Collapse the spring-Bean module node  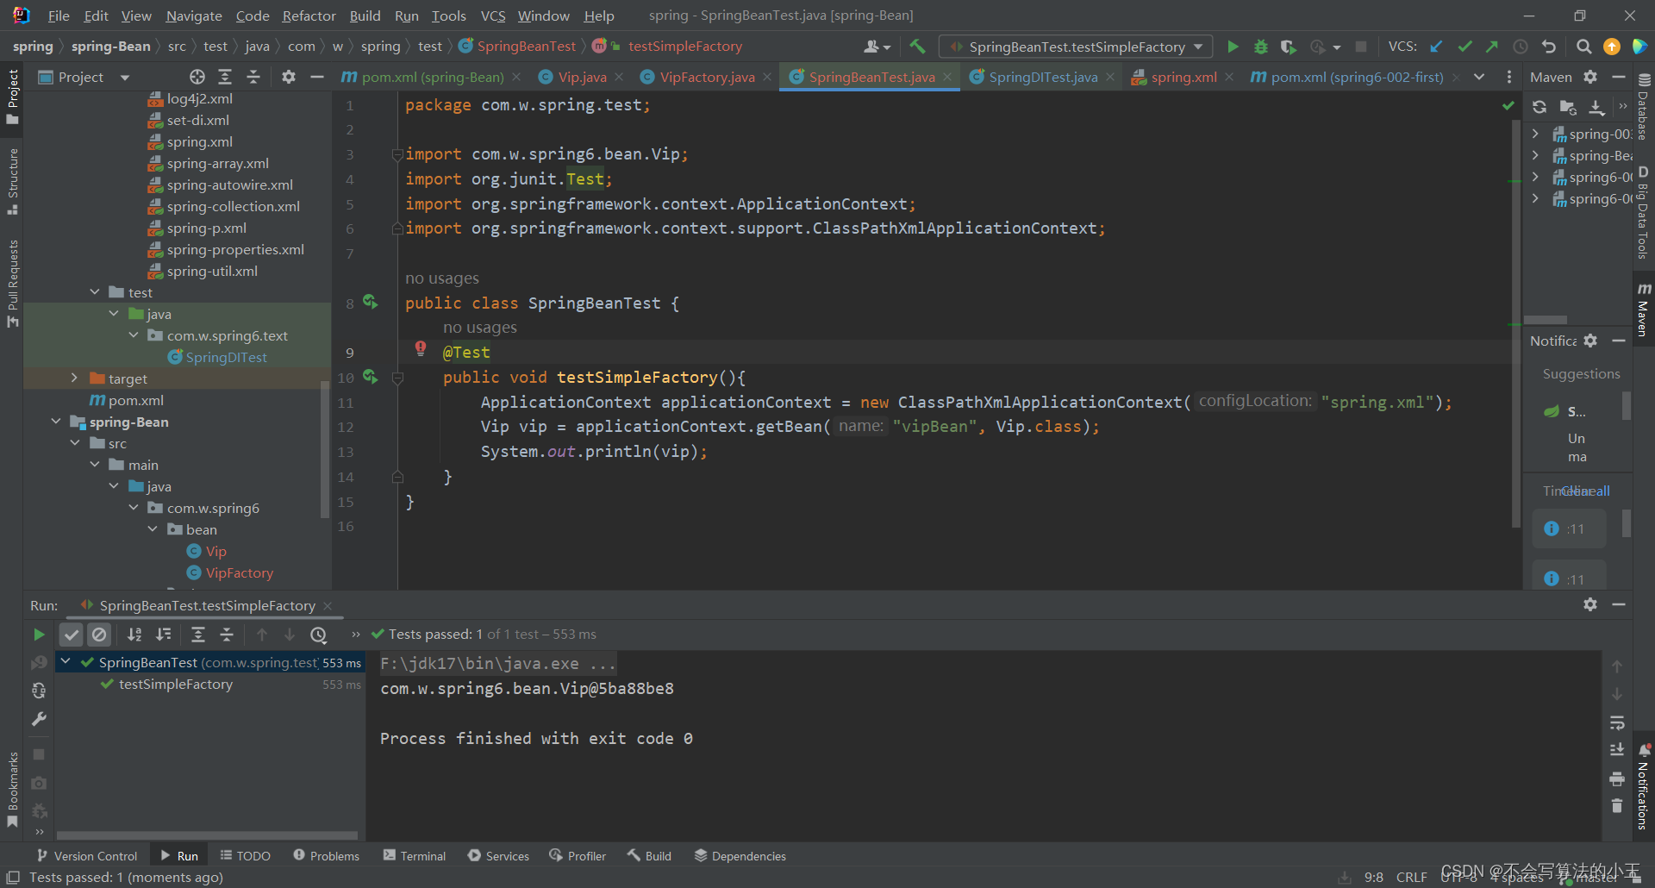coord(56,422)
